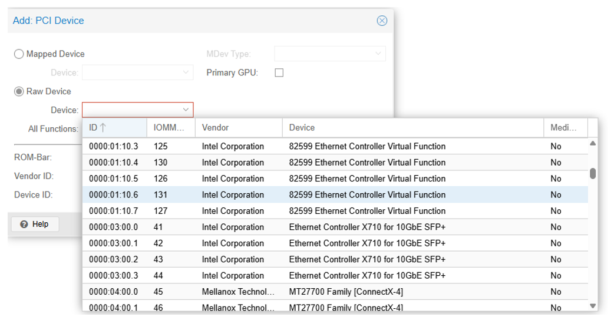Click the scroll down arrow in device list

(x=593, y=306)
